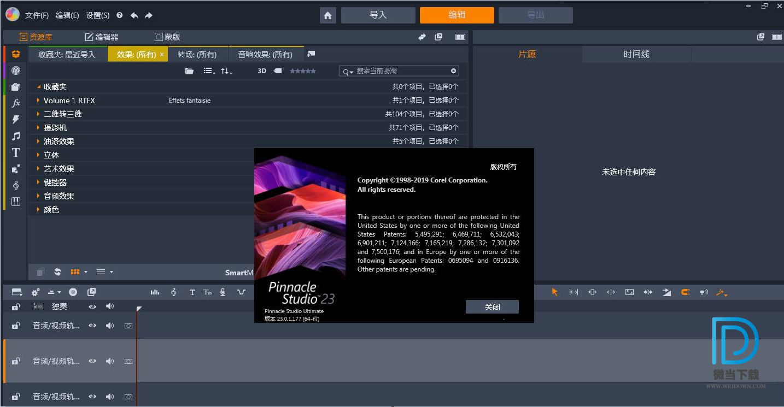
Task: Switch to the 时间线 preview tab
Action: [636, 54]
